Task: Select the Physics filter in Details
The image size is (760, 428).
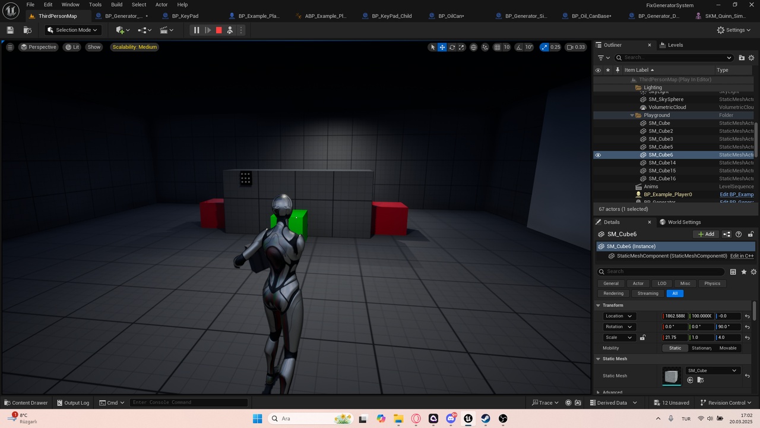Action: click(712, 284)
